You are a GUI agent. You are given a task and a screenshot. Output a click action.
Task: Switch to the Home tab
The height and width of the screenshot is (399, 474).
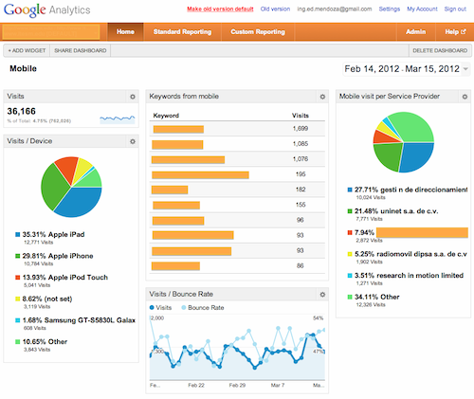tap(125, 32)
